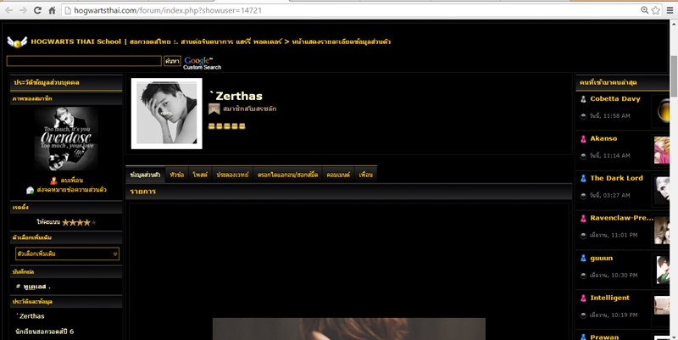Click the vertical page scrollbar thumb
Screen dimensions: 678x340
tap(674, 76)
